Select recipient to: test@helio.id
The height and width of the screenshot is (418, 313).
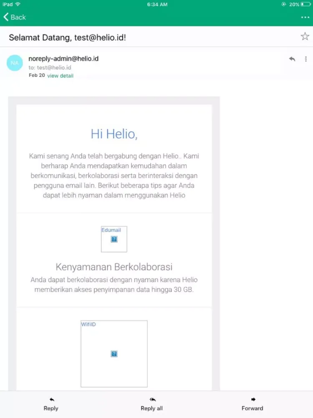coord(50,67)
